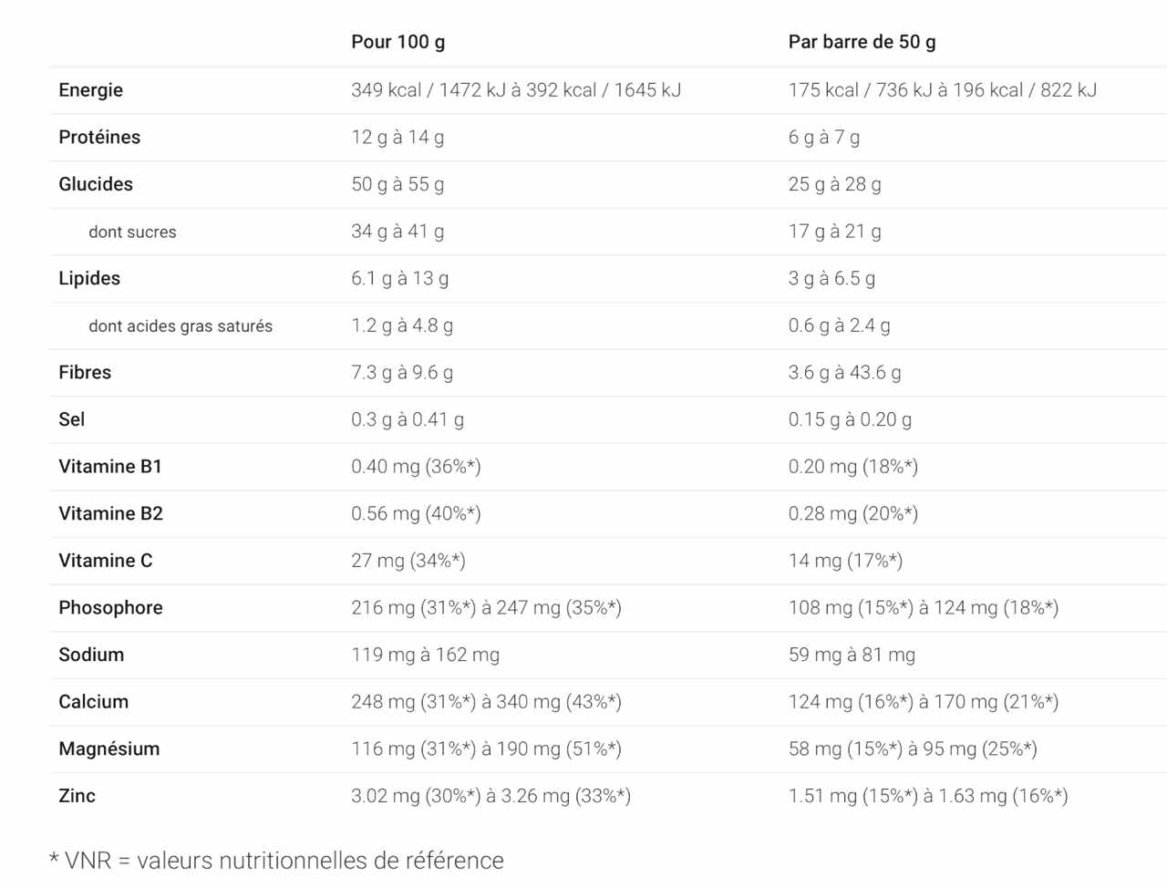Select the Lipides row label
The width and height of the screenshot is (1167, 888).
[x=89, y=278]
